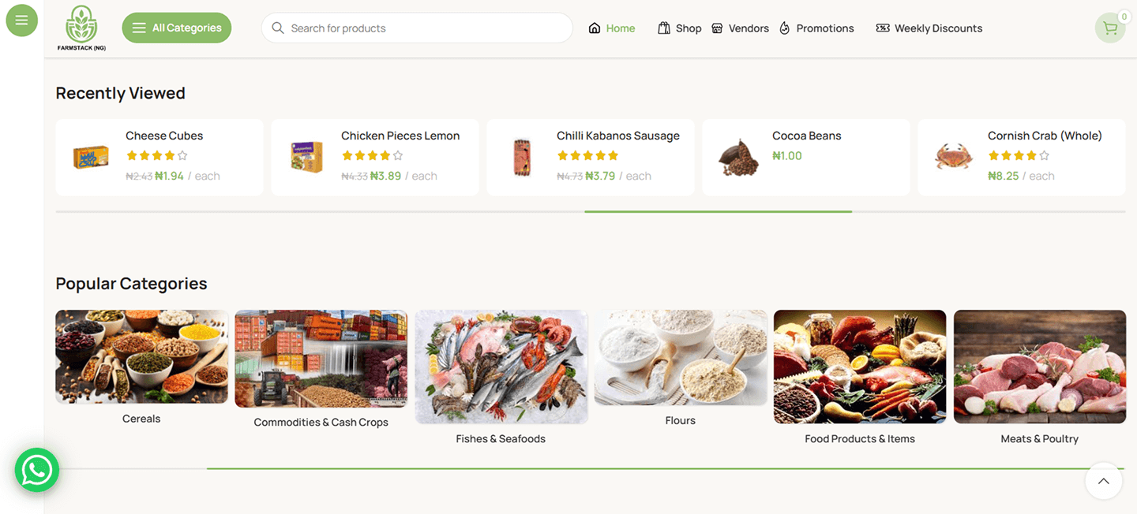Open the green hamburger sidebar menu
Screen dimensions: 1137x514
[x=21, y=20]
